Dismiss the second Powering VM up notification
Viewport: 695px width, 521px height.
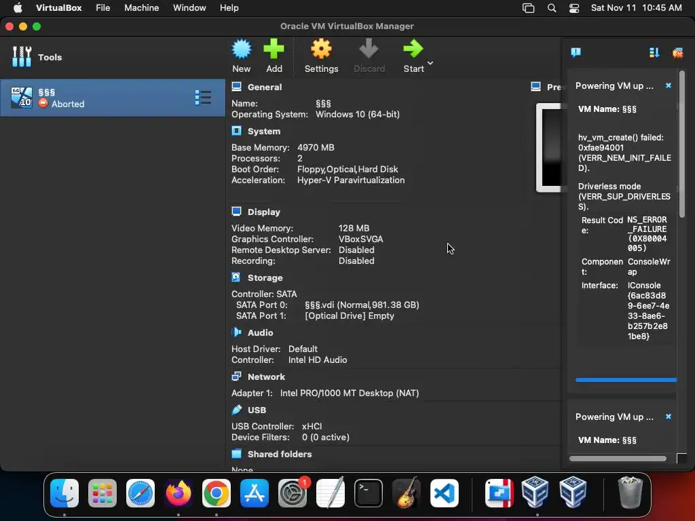tap(669, 417)
